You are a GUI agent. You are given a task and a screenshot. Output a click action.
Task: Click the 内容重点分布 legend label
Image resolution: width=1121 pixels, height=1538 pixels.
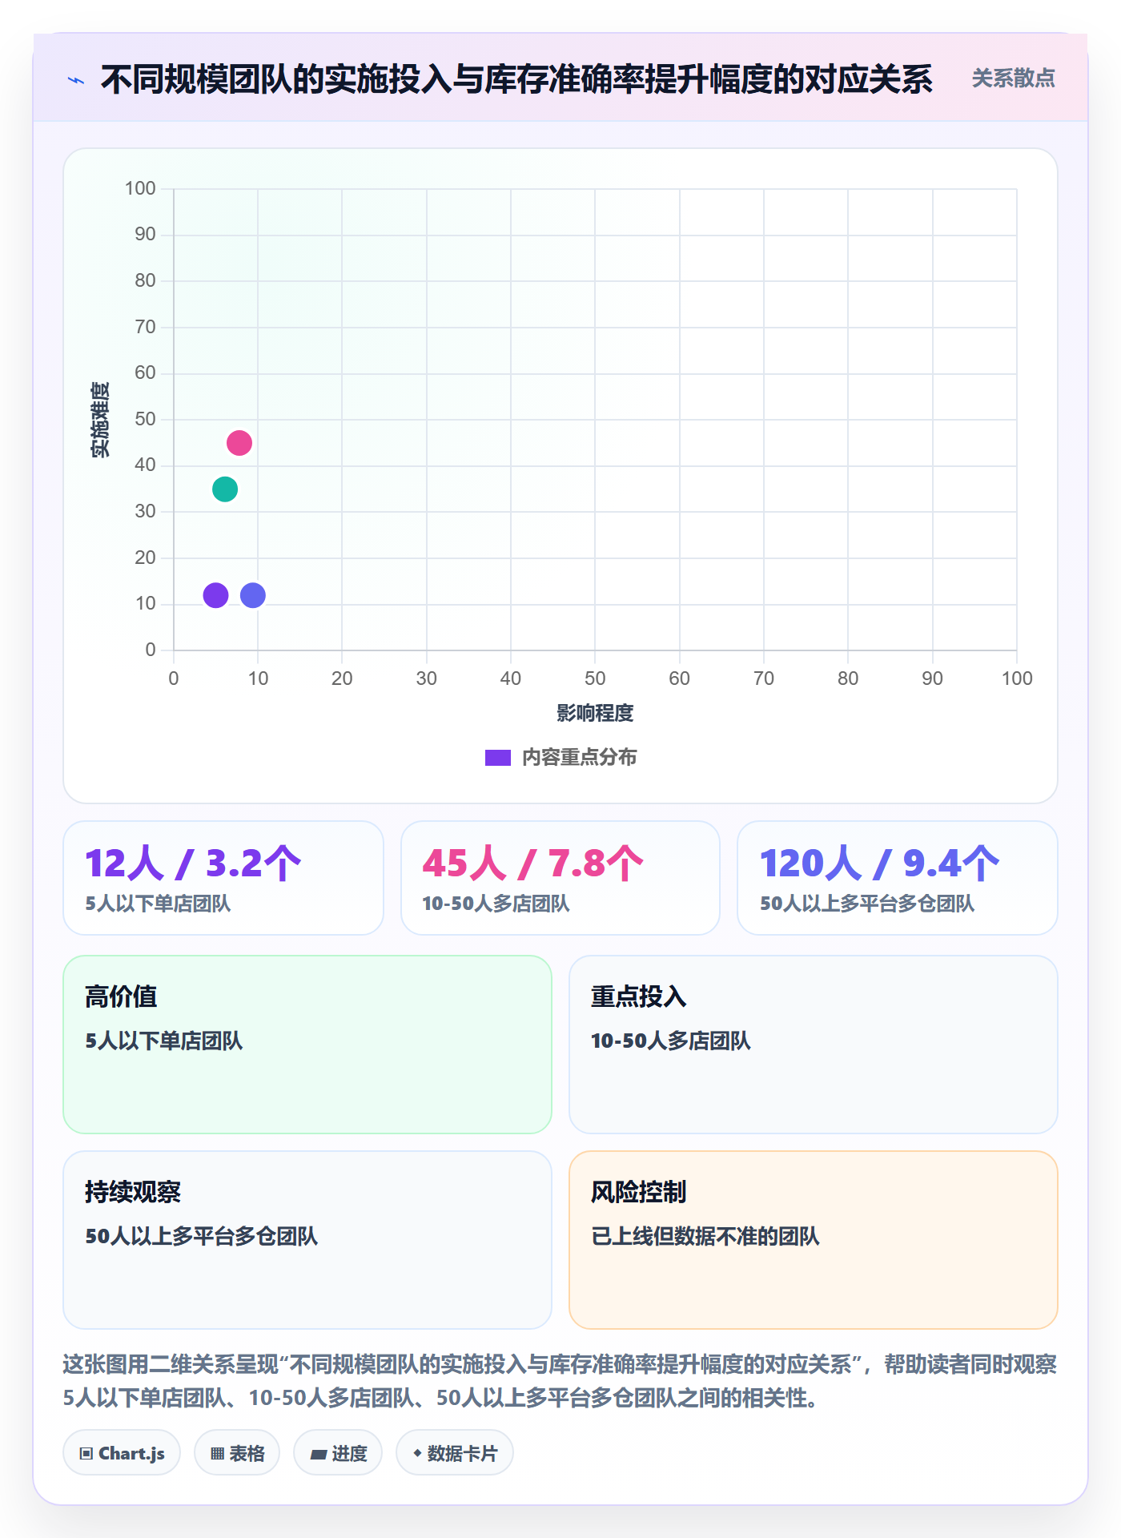(579, 758)
